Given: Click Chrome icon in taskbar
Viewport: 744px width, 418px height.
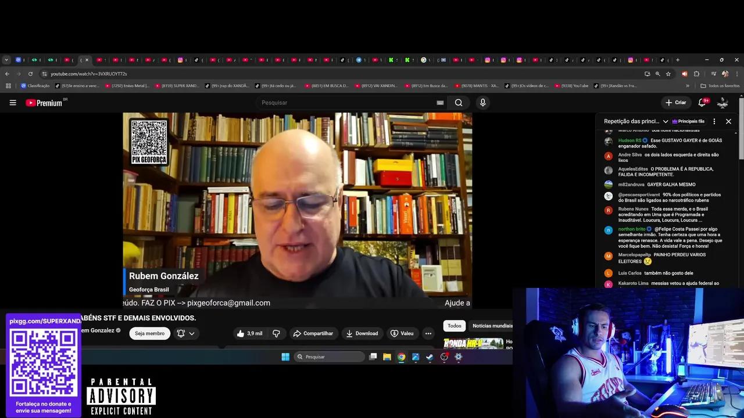Looking at the screenshot, I should (401, 357).
